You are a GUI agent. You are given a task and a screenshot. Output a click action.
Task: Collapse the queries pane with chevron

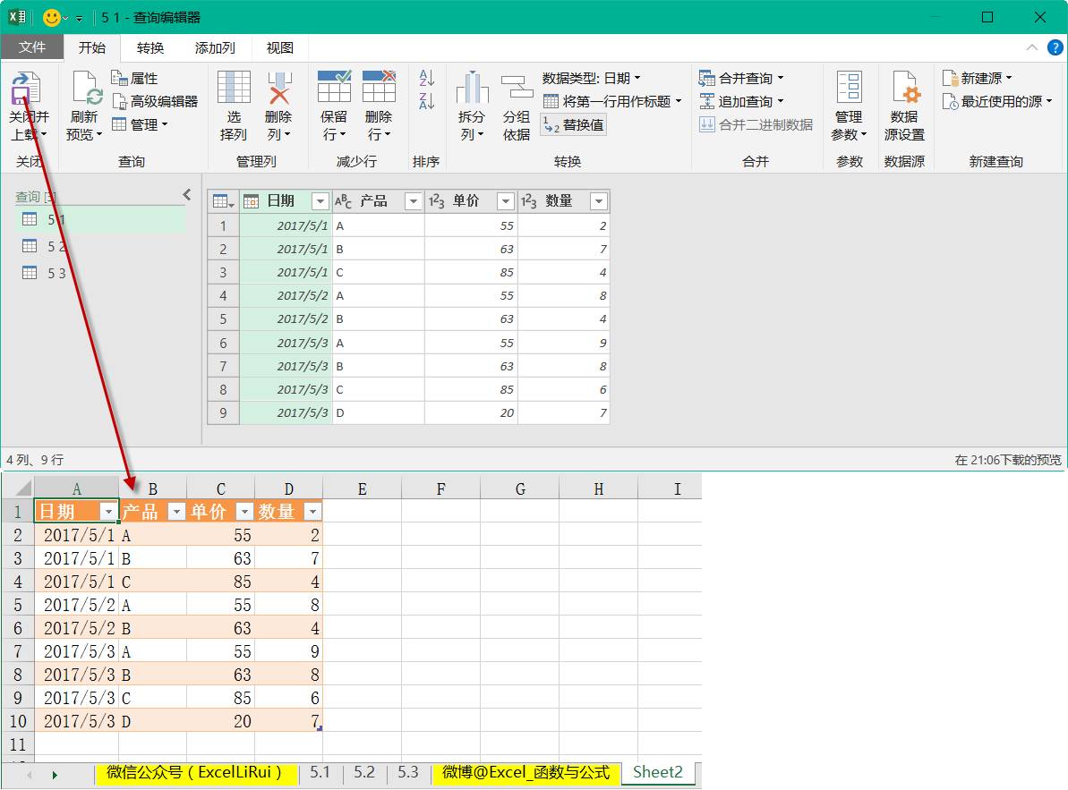pos(187,195)
